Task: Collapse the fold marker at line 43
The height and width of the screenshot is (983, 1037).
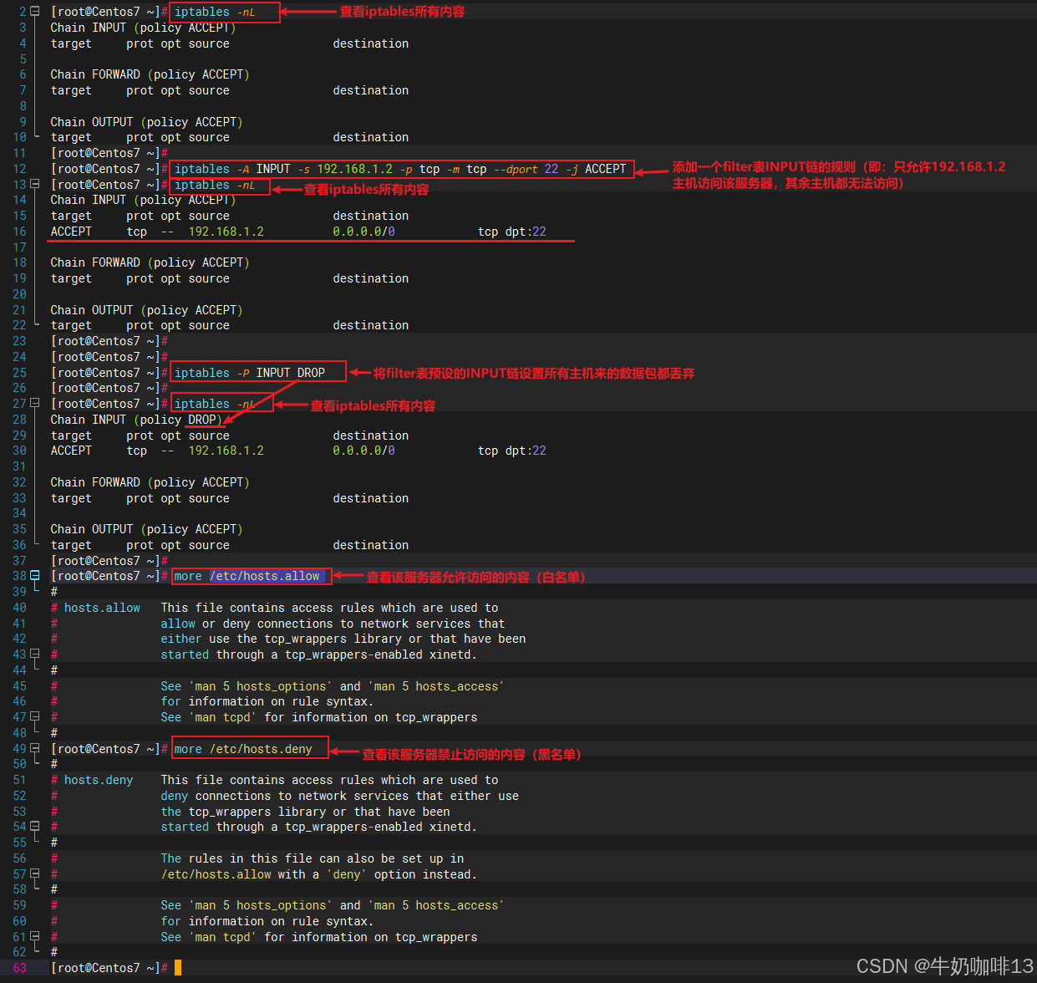Action: [35, 654]
